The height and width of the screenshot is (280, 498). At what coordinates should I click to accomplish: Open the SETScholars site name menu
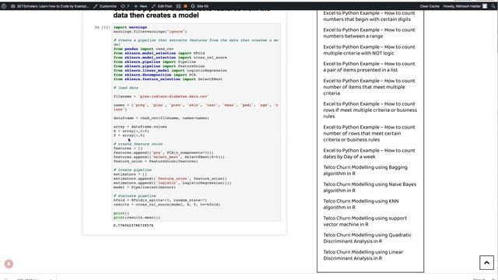coord(50,6)
